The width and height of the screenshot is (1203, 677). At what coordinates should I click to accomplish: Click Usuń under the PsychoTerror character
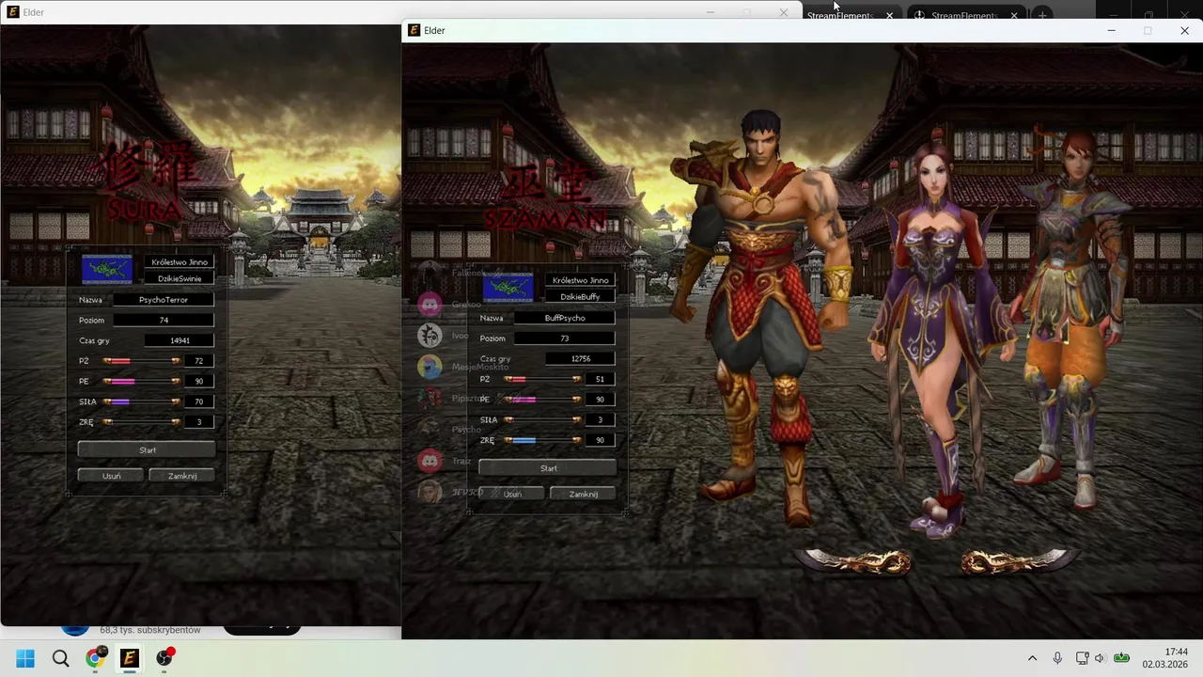click(112, 476)
